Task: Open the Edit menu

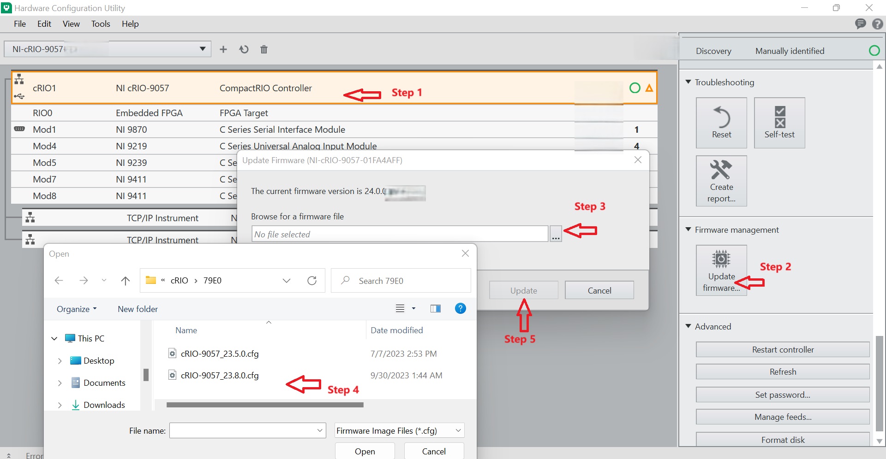Action: [x=44, y=24]
